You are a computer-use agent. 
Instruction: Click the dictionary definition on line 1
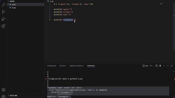point(73,4)
